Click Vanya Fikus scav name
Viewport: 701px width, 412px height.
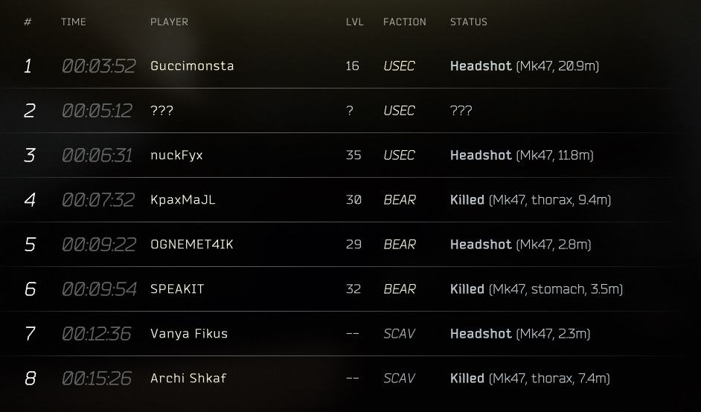tap(189, 334)
